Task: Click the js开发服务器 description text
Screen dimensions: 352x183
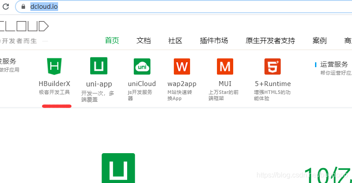Action: [140, 95]
